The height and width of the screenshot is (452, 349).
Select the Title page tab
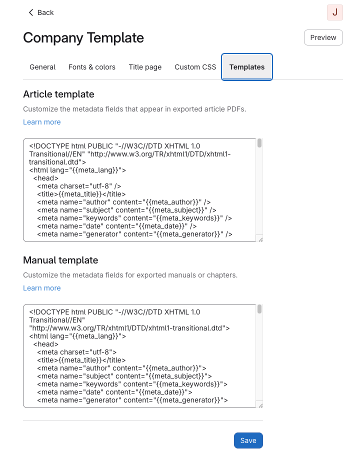(x=145, y=67)
